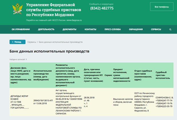The height and width of the screenshot is (120, 177).
Task: Click the Все телефоны button
Action: [x=162, y=7]
